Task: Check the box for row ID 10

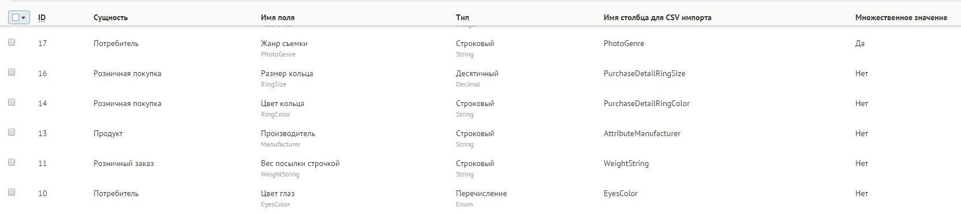Action: 12,192
